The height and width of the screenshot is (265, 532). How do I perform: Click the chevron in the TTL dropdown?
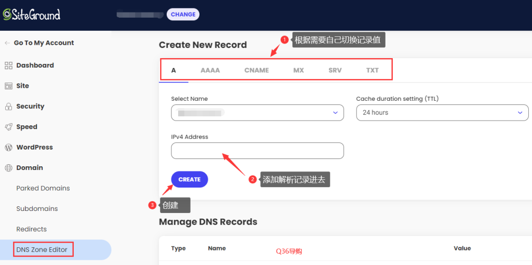click(520, 113)
